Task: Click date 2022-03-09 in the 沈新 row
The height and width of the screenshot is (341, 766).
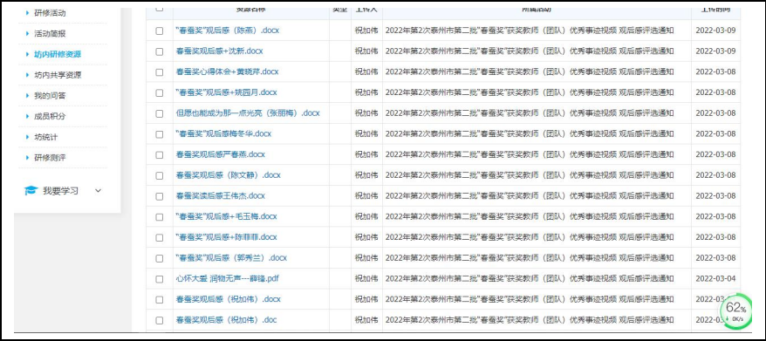Action: (715, 51)
